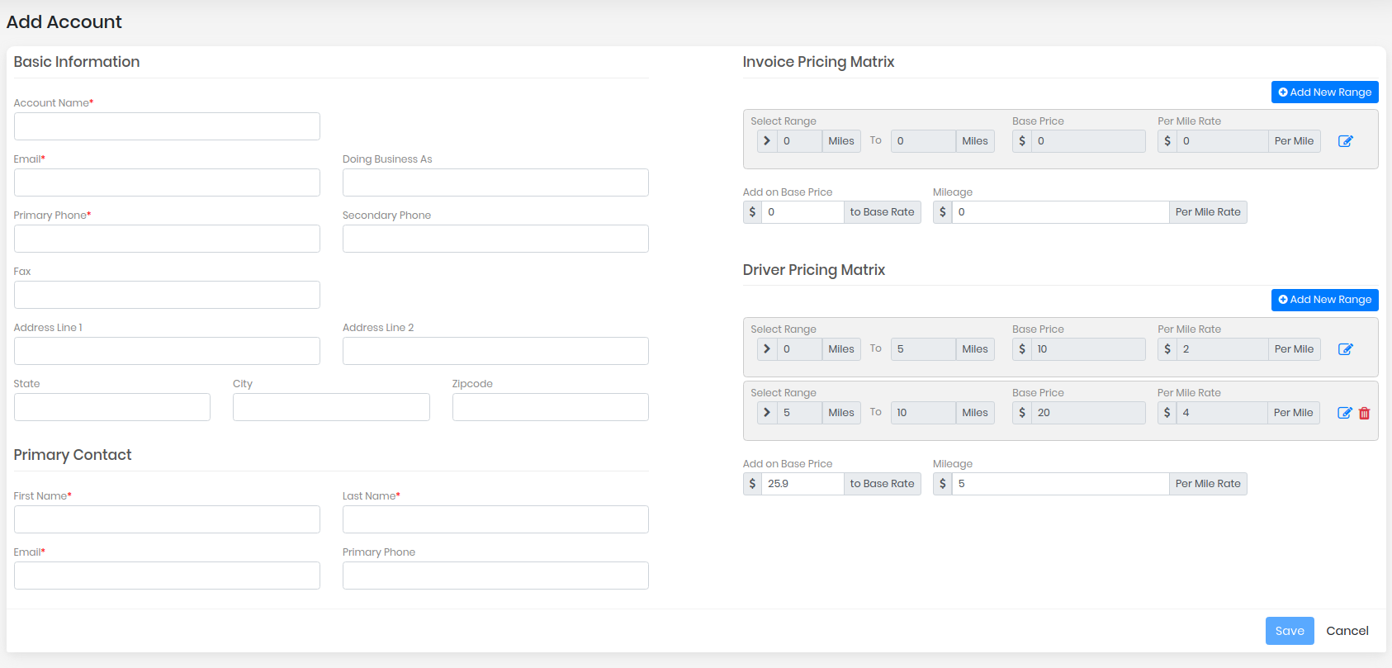The height and width of the screenshot is (668, 1392).
Task: Click the greater-than icon in the Invoice range row
Action: [x=767, y=141]
